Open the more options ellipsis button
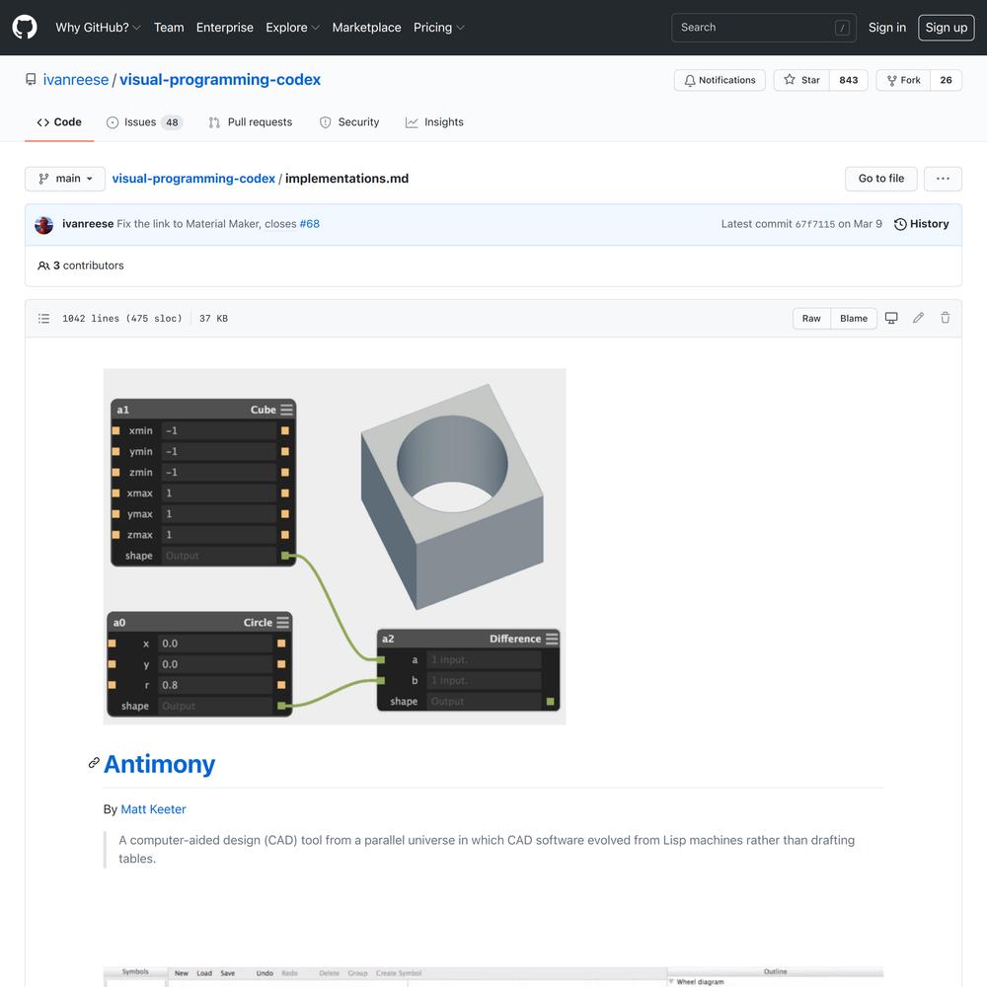 coord(943,179)
